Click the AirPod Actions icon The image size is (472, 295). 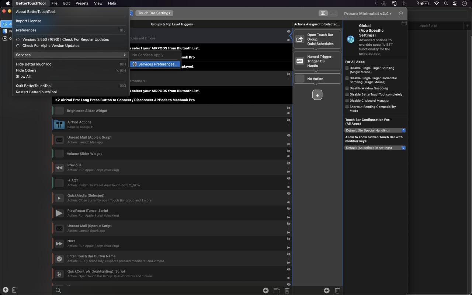point(59,124)
